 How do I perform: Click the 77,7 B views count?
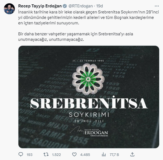[114, 155]
